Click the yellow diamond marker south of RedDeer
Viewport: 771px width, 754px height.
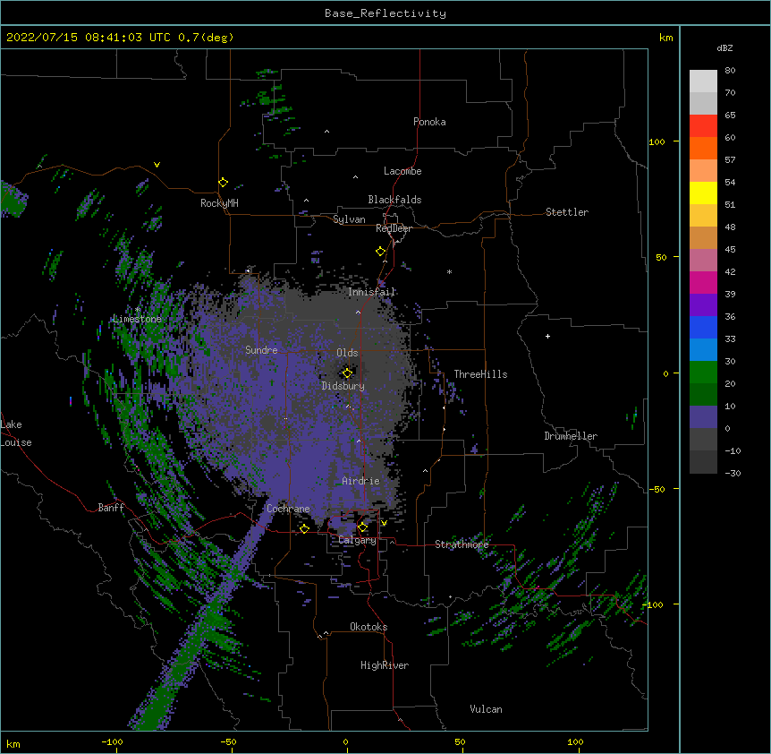click(x=380, y=251)
